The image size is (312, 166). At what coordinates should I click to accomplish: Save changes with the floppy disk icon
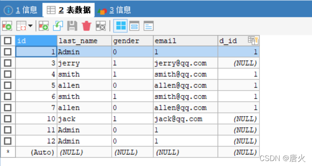click(72, 26)
